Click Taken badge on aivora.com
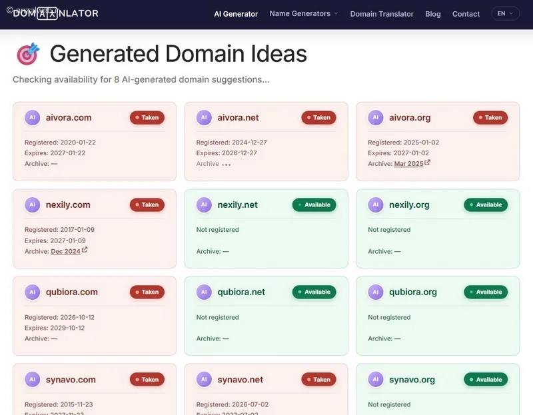This screenshot has width=533, height=415. [x=147, y=118]
